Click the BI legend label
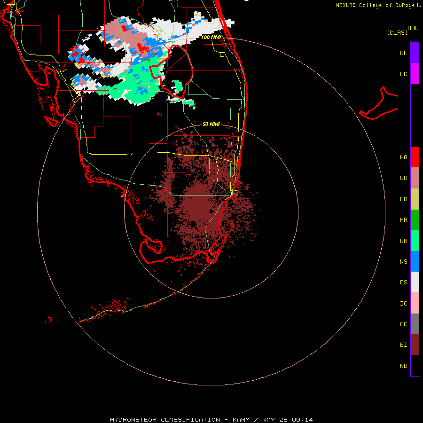Viewport: 423px width, 423px height. click(x=403, y=345)
